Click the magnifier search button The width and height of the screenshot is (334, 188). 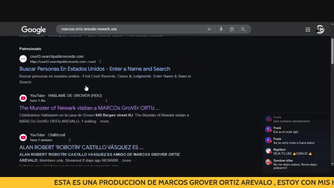point(243,29)
